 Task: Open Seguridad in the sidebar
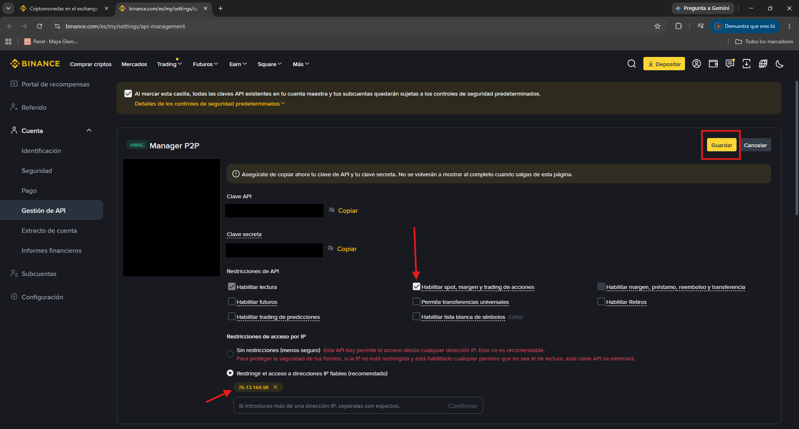point(37,171)
